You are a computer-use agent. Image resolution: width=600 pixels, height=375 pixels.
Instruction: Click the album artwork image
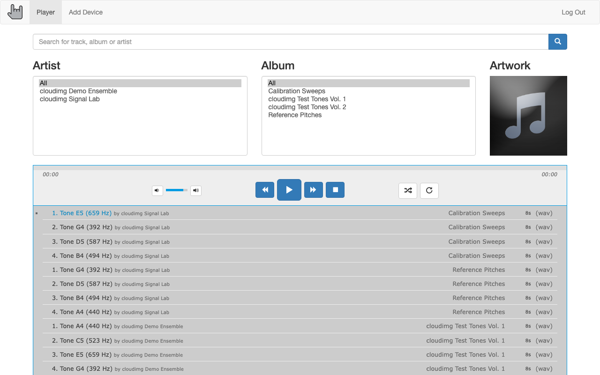528,116
